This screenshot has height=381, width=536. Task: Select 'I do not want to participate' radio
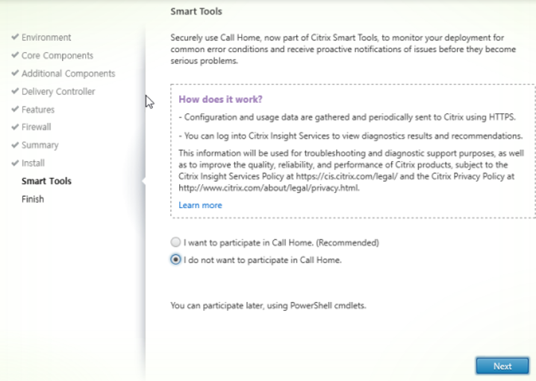175,259
